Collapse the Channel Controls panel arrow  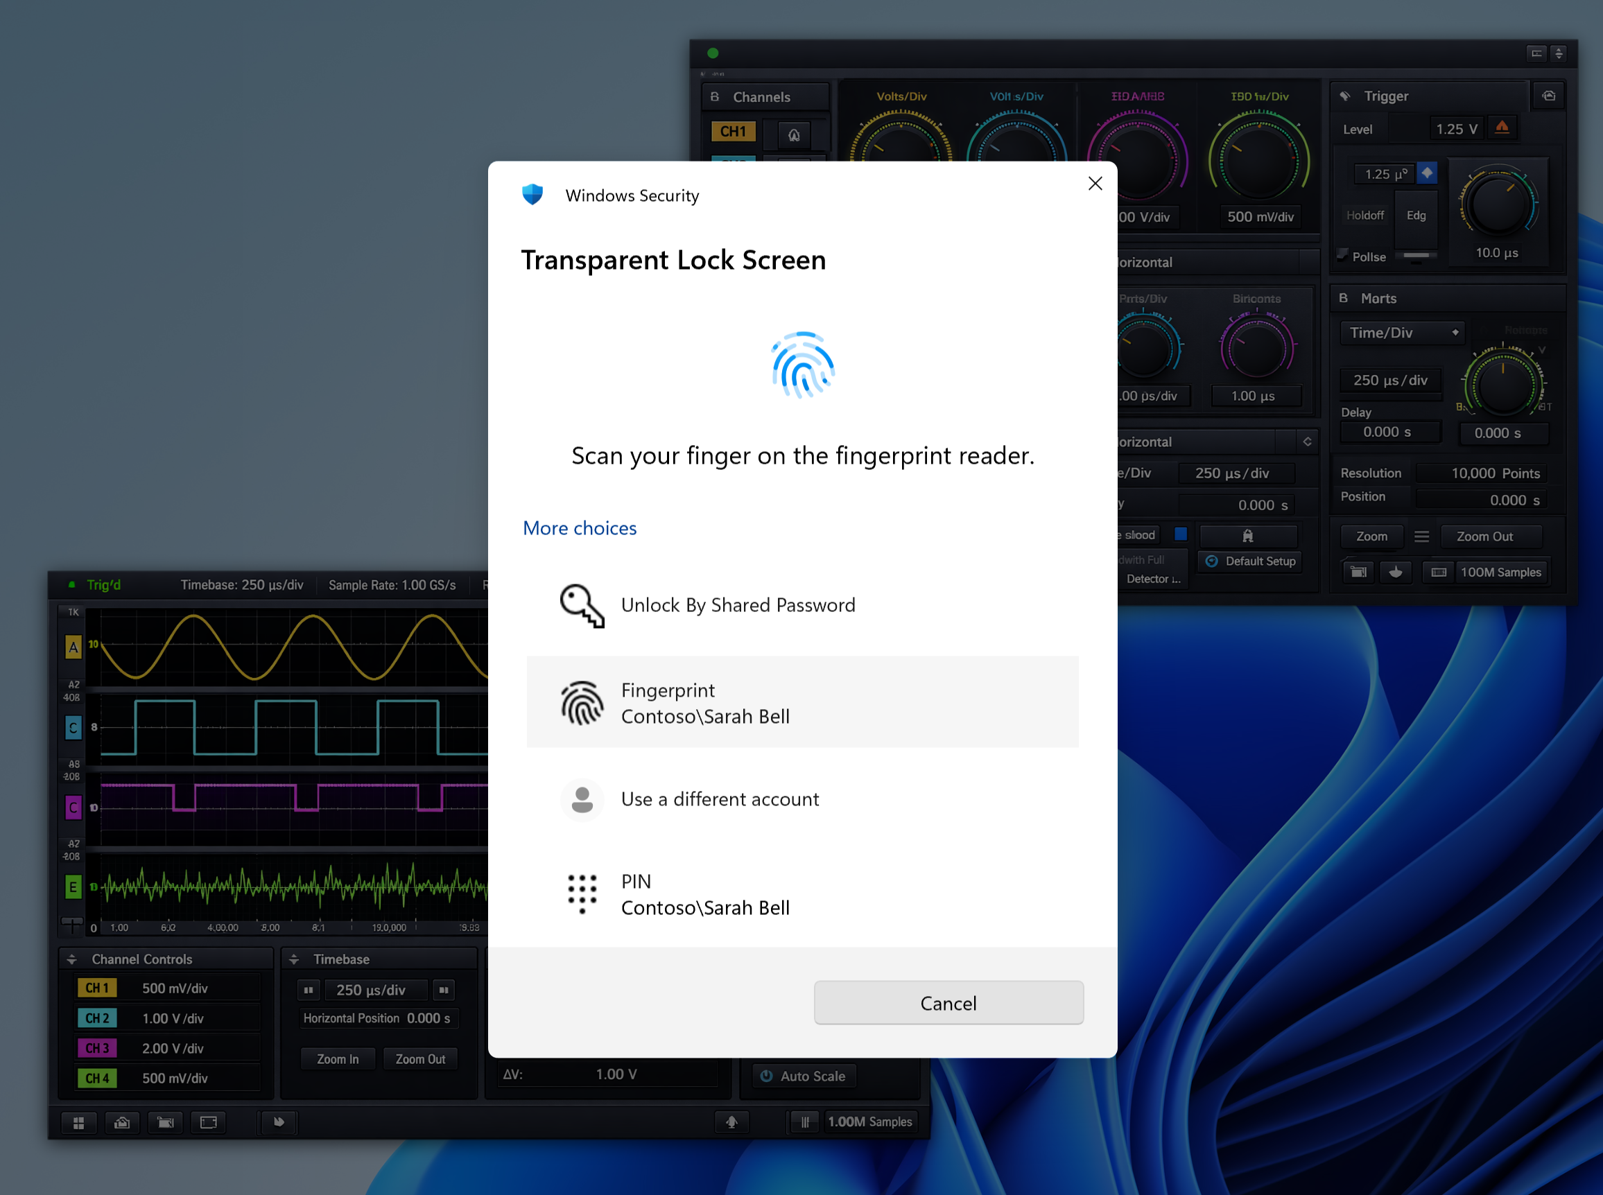click(x=71, y=959)
